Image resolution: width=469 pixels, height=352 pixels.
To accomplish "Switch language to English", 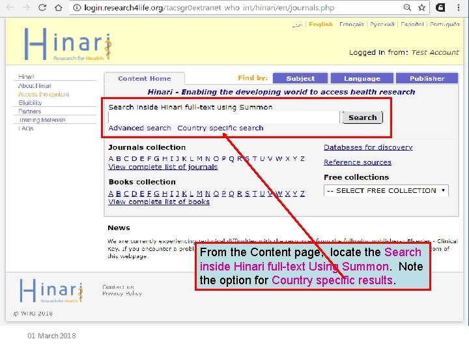I will click(320, 24).
